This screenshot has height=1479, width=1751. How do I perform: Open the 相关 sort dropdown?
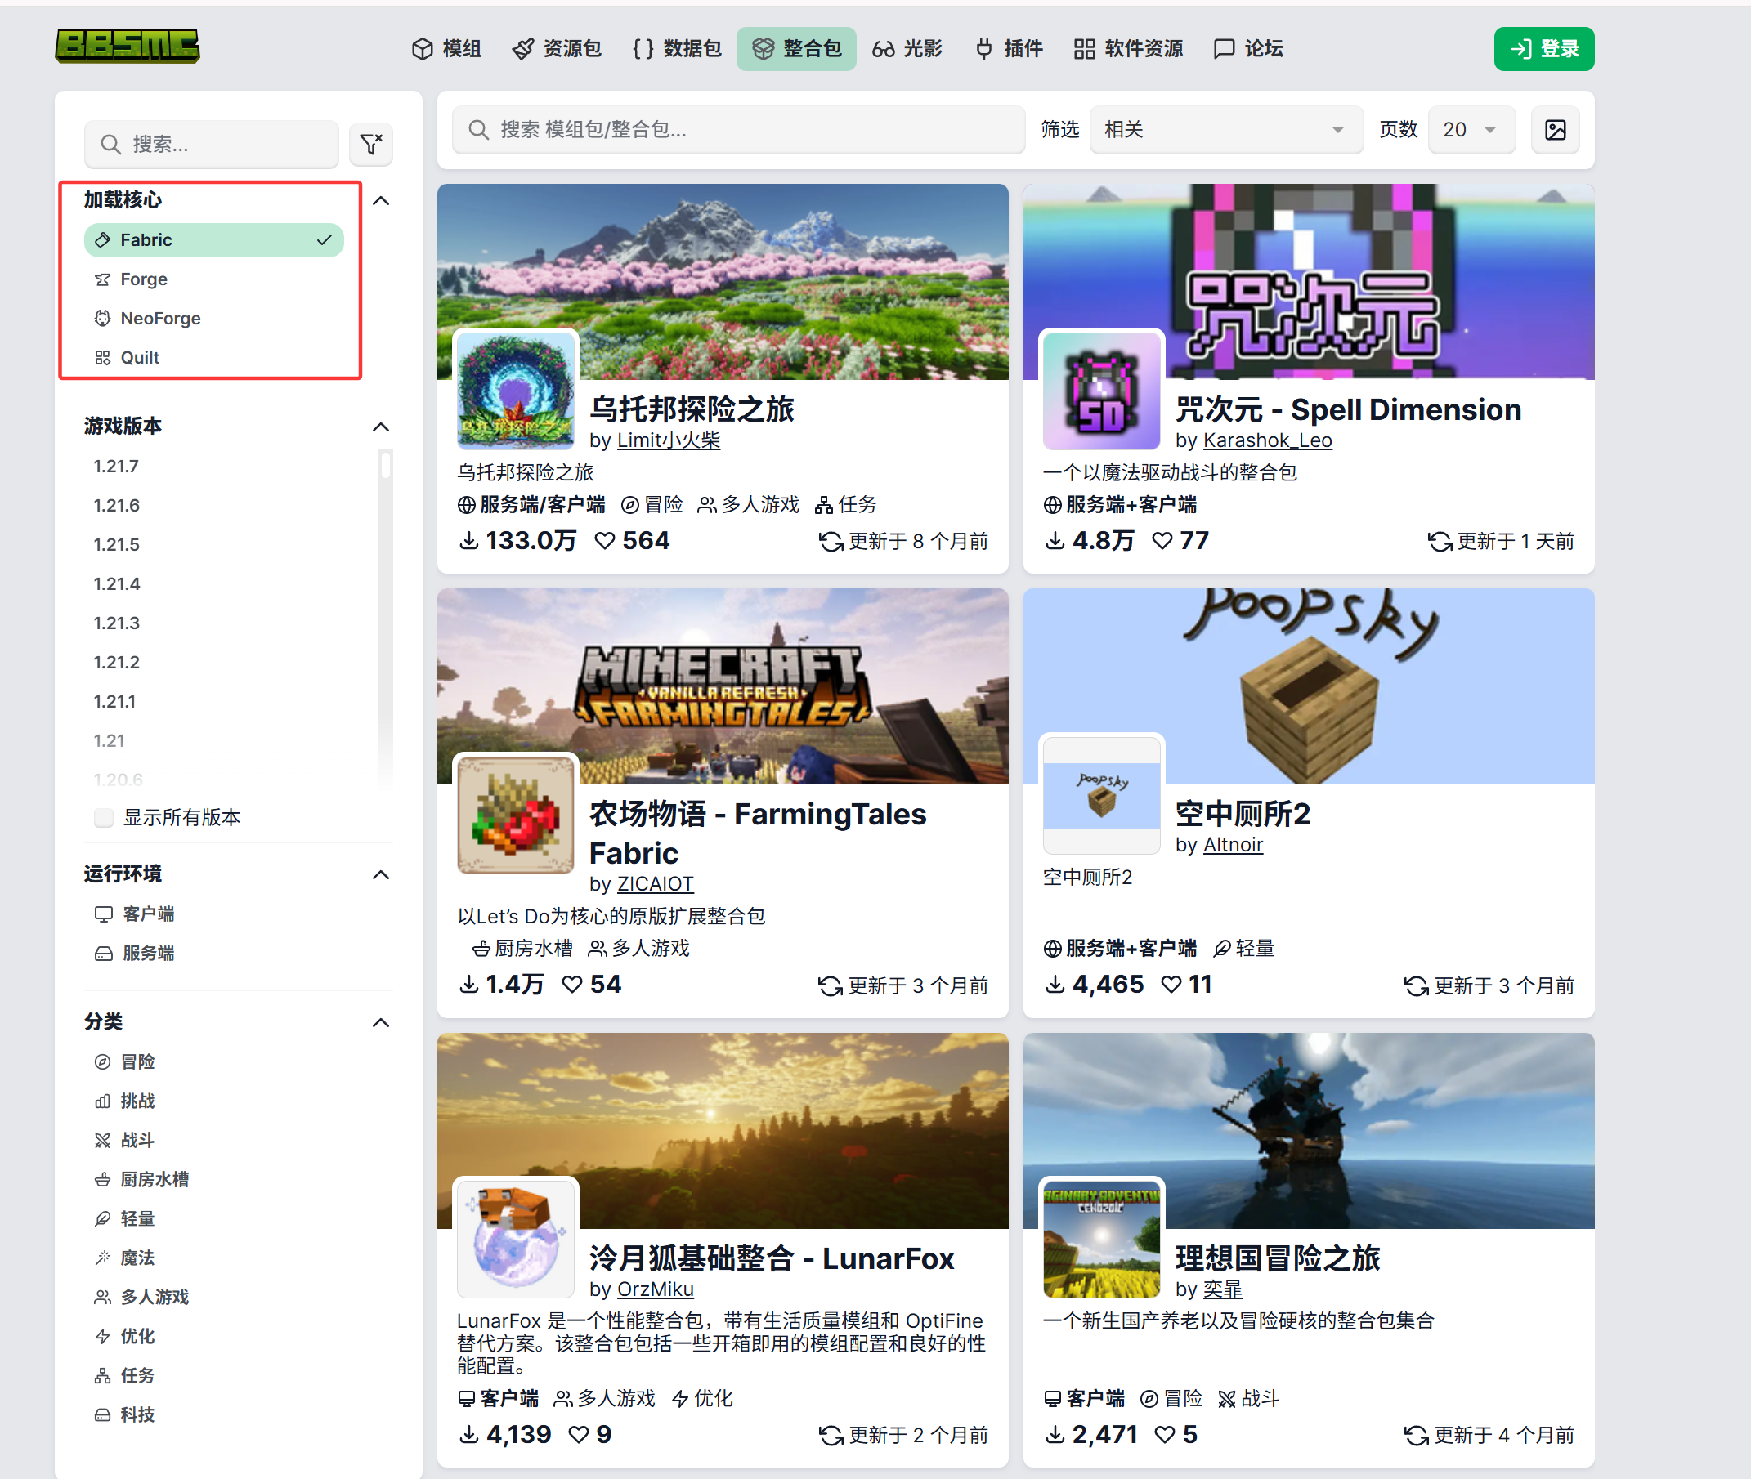click(1226, 129)
